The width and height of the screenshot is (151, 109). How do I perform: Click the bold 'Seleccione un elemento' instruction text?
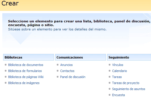pyautogui.click(x=79, y=23)
